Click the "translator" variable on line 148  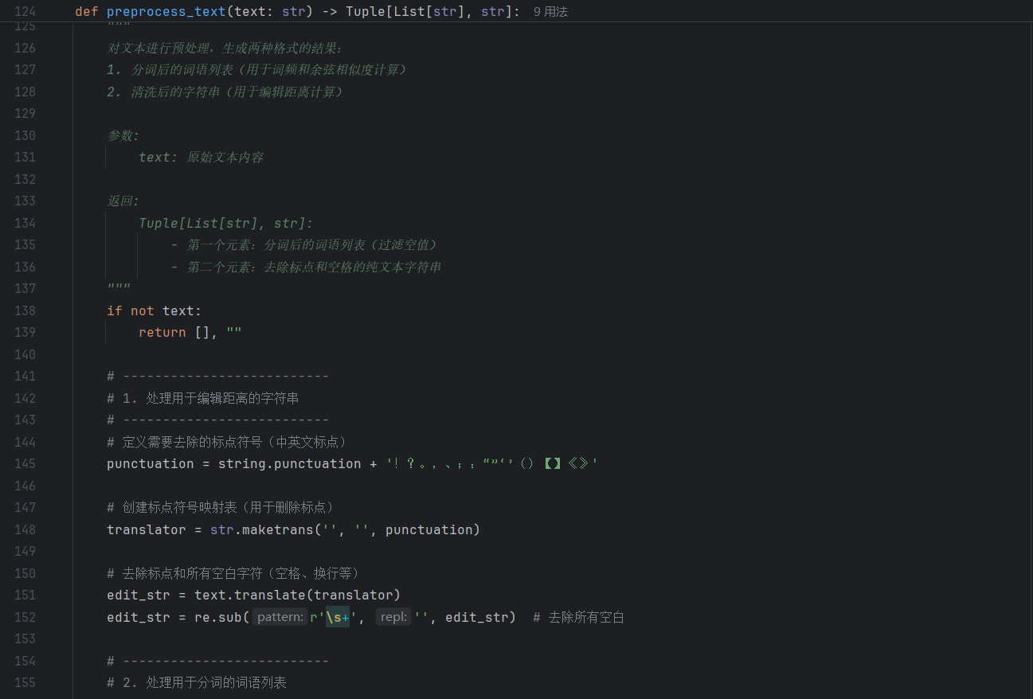[147, 529]
